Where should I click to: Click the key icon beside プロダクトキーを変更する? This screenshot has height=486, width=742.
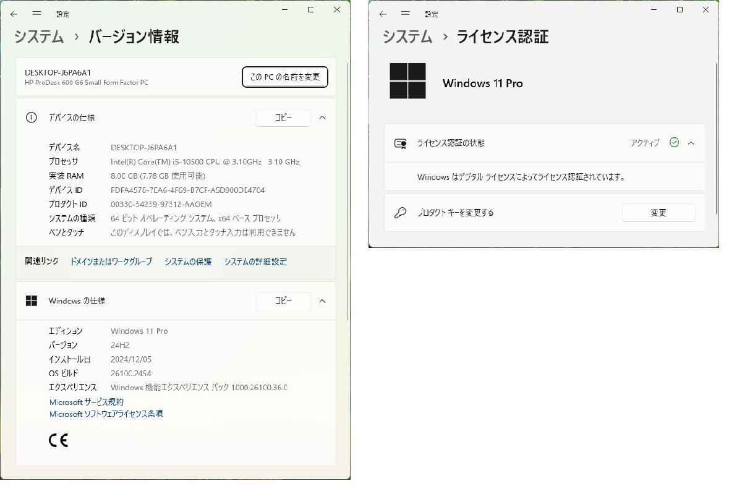point(400,213)
